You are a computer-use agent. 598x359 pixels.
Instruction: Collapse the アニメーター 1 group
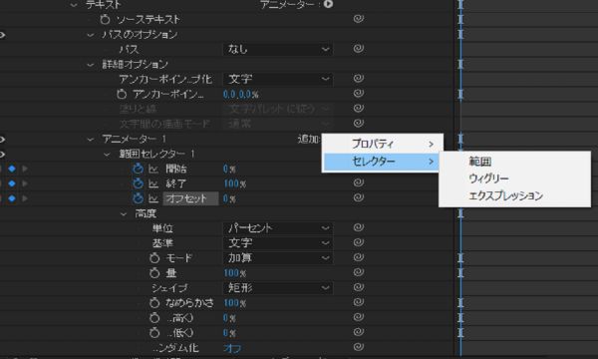click(91, 140)
